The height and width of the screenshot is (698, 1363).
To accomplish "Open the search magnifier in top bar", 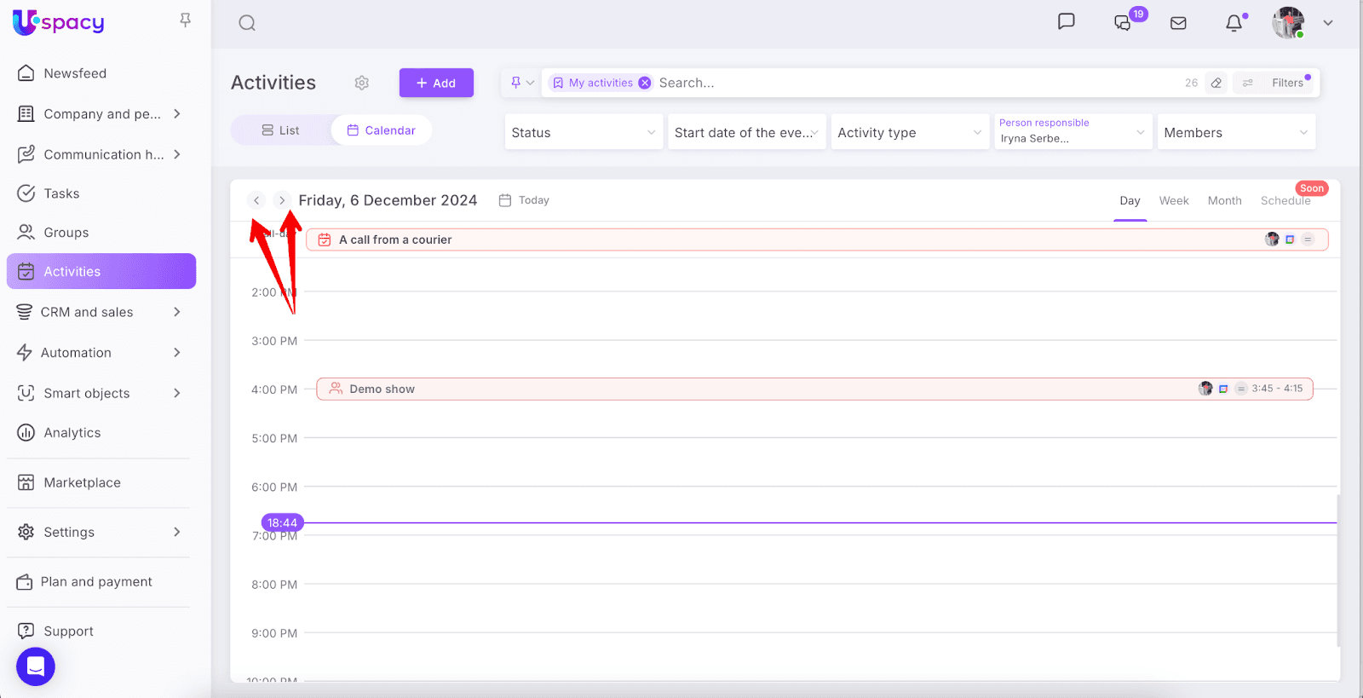I will pos(247,23).
